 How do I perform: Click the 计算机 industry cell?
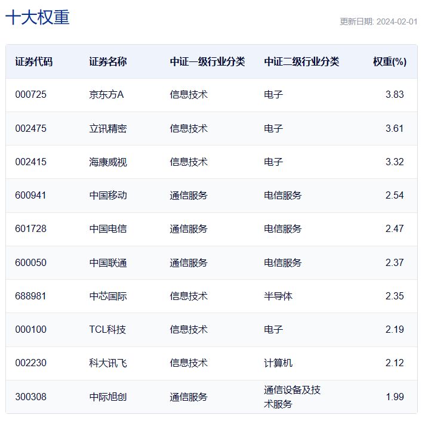pyautogui.click(x=278, y=363)
